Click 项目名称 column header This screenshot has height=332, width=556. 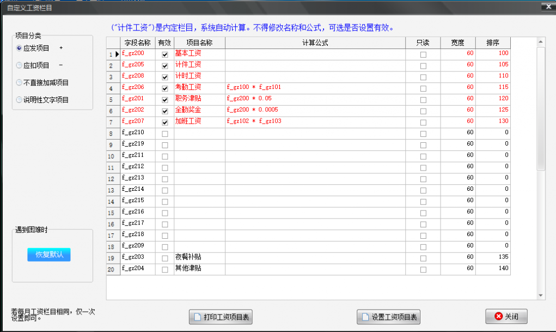(x=199, y=43)
